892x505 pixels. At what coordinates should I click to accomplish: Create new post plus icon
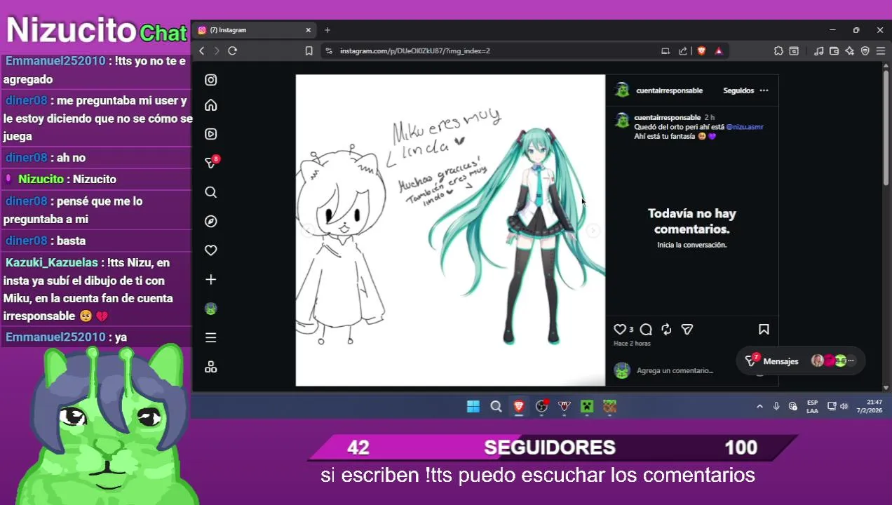pos(210,280)
